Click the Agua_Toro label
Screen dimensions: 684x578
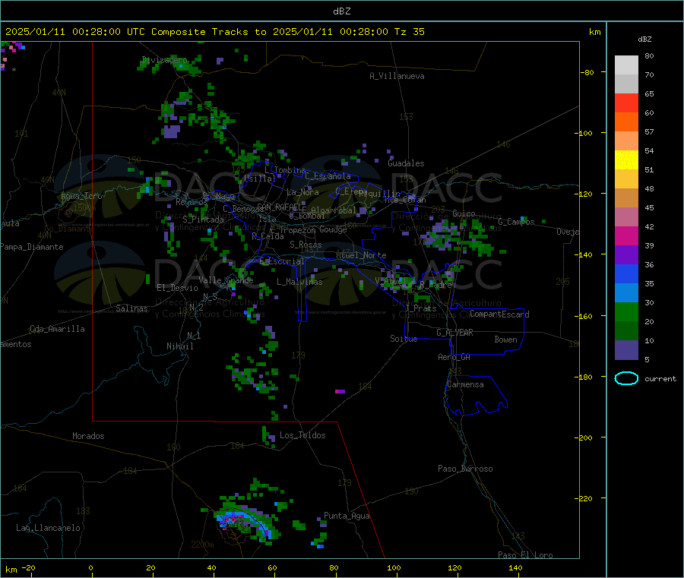pos(81,196)
